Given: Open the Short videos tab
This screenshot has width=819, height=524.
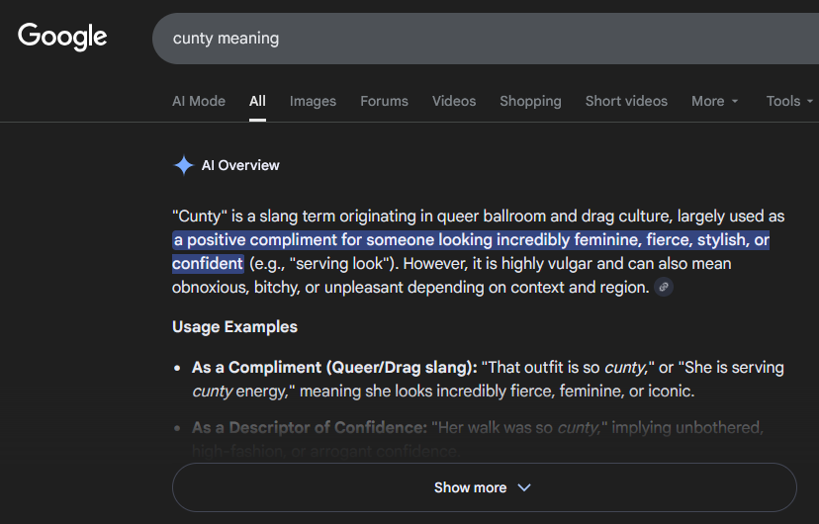Looking at the screenshot, I should click(626, 101).
